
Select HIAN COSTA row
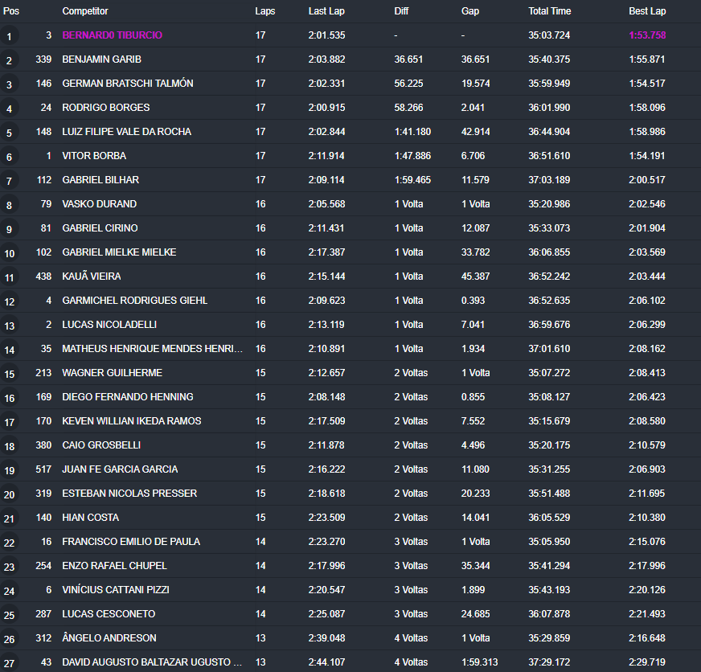click(350, 518)
